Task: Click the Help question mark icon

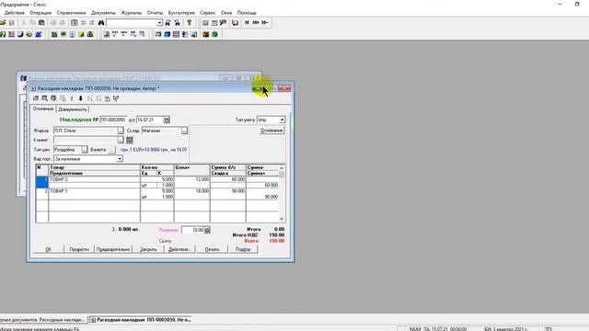Action: (190, 23)
